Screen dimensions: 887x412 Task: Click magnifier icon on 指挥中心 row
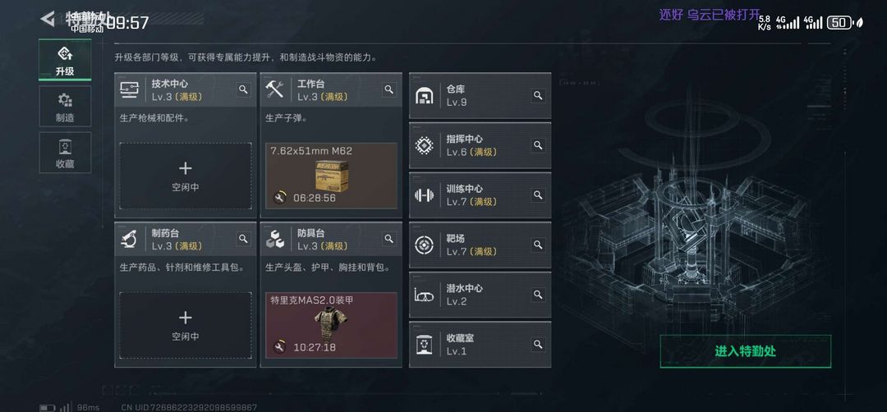(538, 145)
